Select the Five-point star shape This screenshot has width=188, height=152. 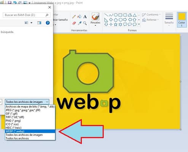116,24
